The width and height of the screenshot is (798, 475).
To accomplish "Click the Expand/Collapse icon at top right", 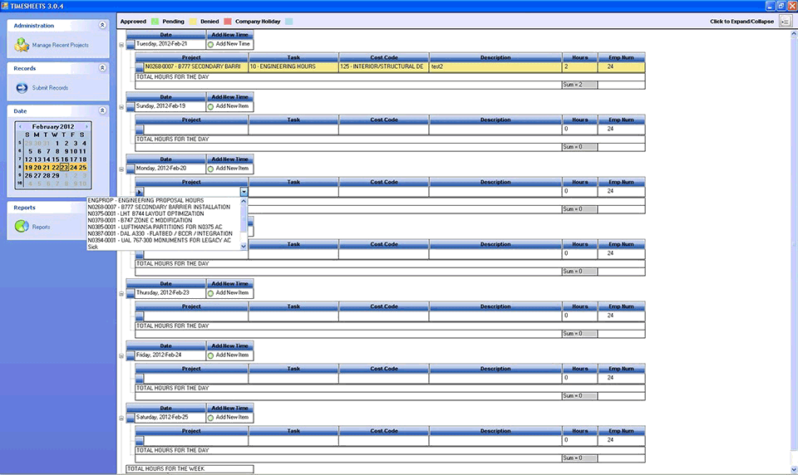I will (786, 22).
